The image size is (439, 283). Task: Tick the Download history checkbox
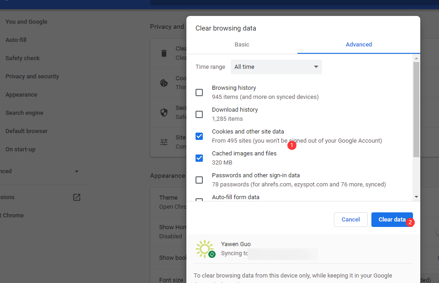point(199,114)
